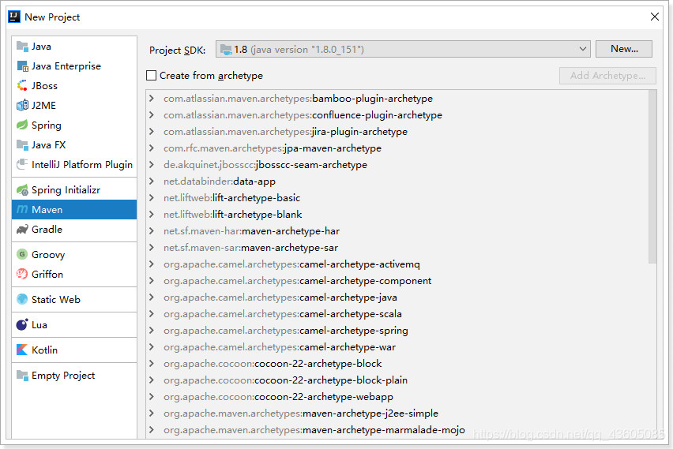This screenshot has width=673, height=449.
Task: Click the Spring Initializr icon
Action: 22,189
